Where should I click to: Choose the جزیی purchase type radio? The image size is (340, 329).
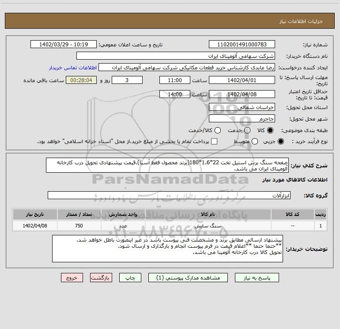point(281,141)
